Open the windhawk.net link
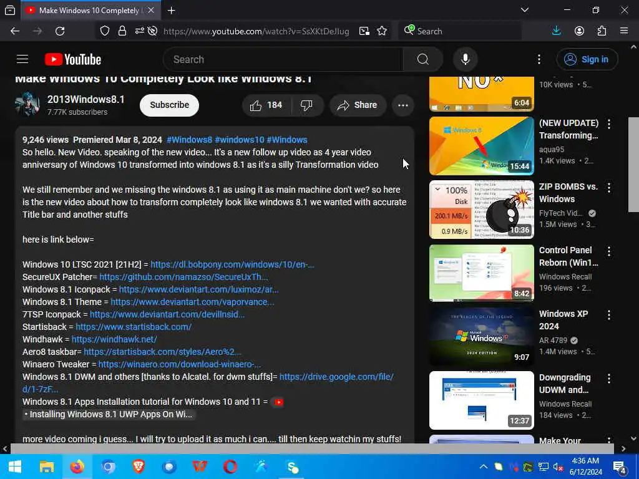639x479 pixels. 114,339
